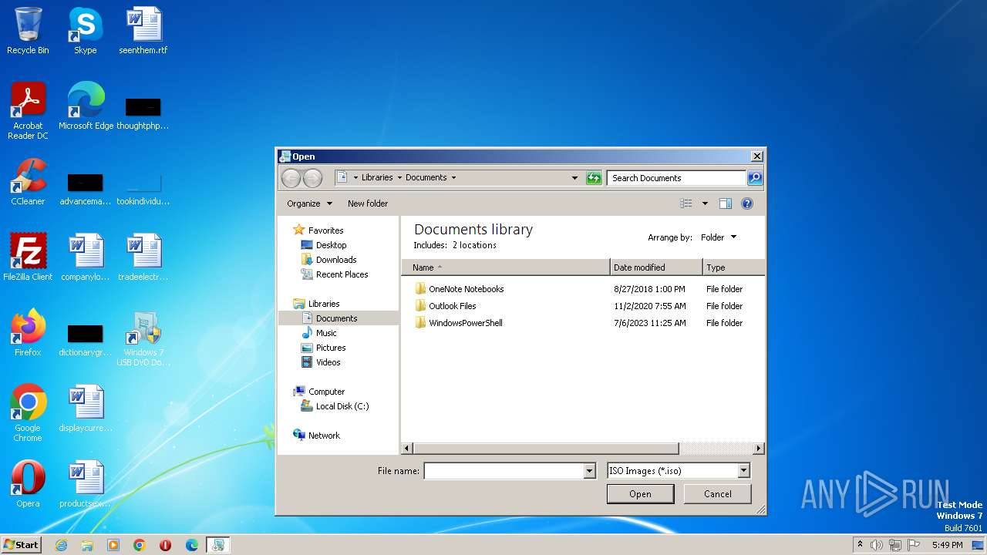Select Recent Places under Favorites
Image resolution: width=987 pixels, height=555 pixels.
click(x=342, y=274)
